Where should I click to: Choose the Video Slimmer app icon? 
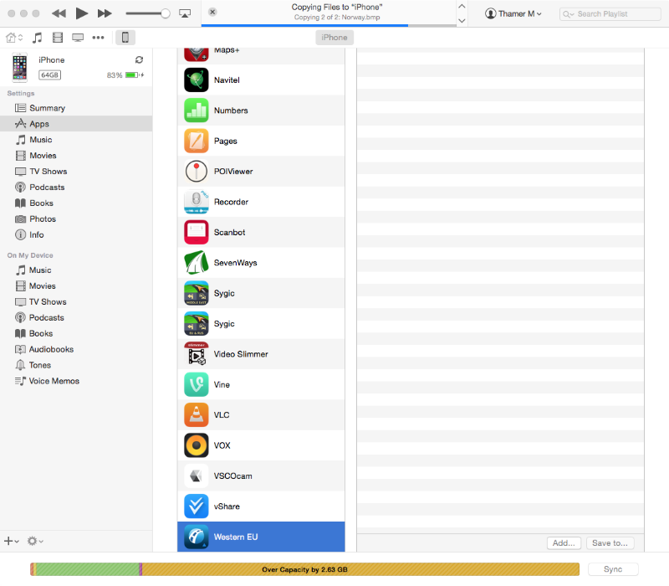click(197, 354)
